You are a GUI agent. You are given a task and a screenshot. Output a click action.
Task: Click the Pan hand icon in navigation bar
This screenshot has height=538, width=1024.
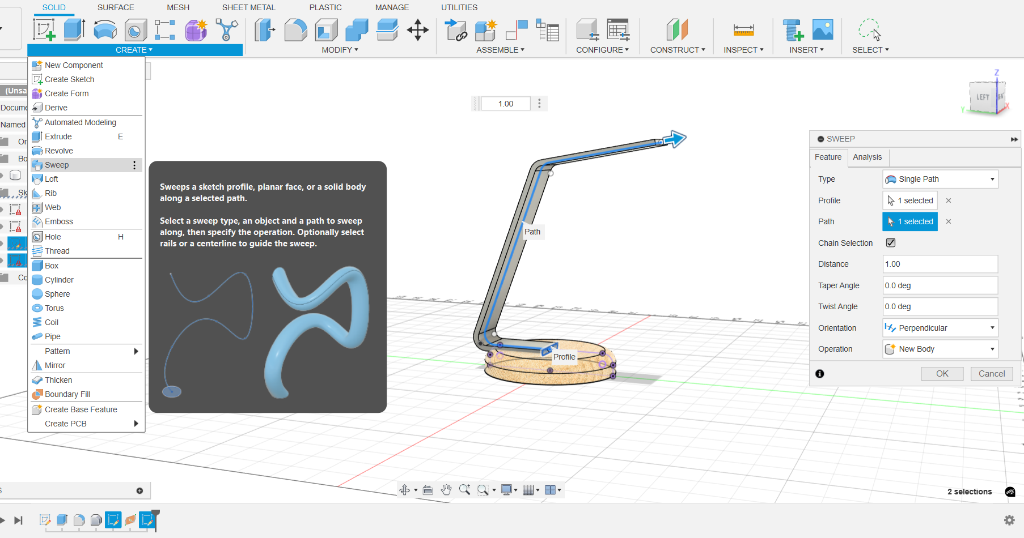(446, 490)
